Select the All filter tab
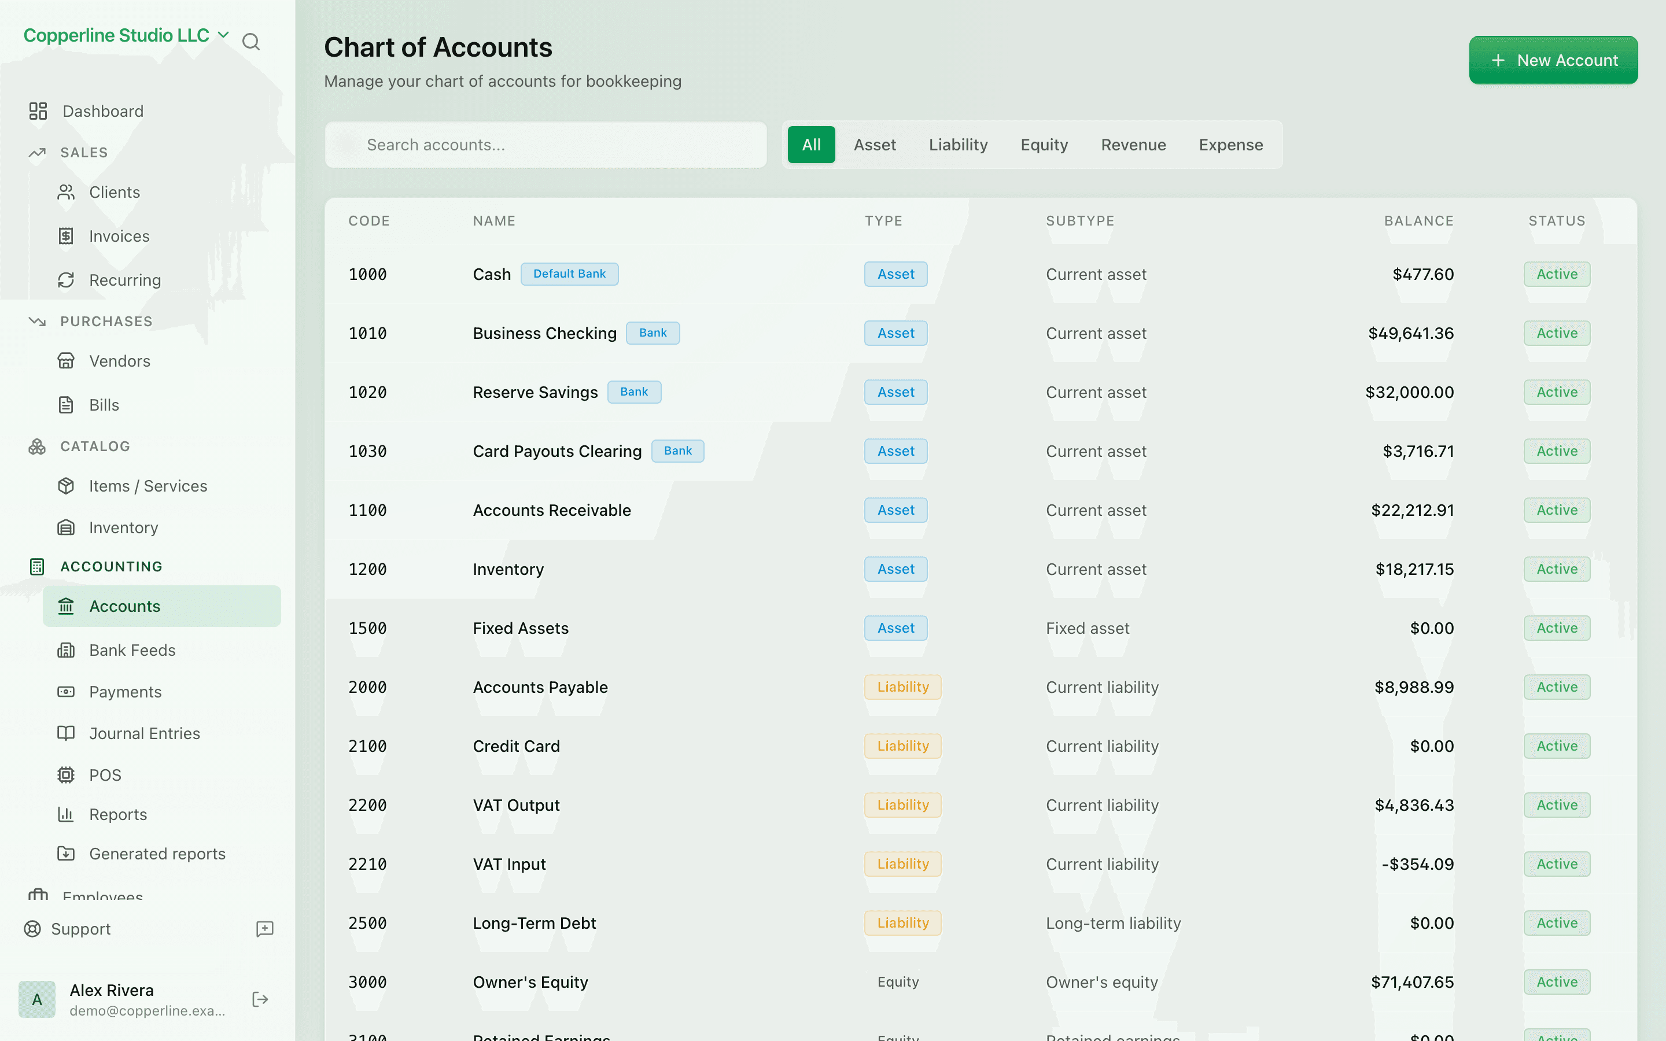The height and width of the screenshot is (1041, 1666). tap(811, 145)
